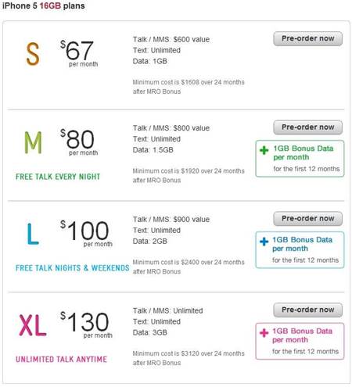Open the Free Talk Every Night offer
The width and height of the screenshot is (352, 387).
[x=58, y=177]
